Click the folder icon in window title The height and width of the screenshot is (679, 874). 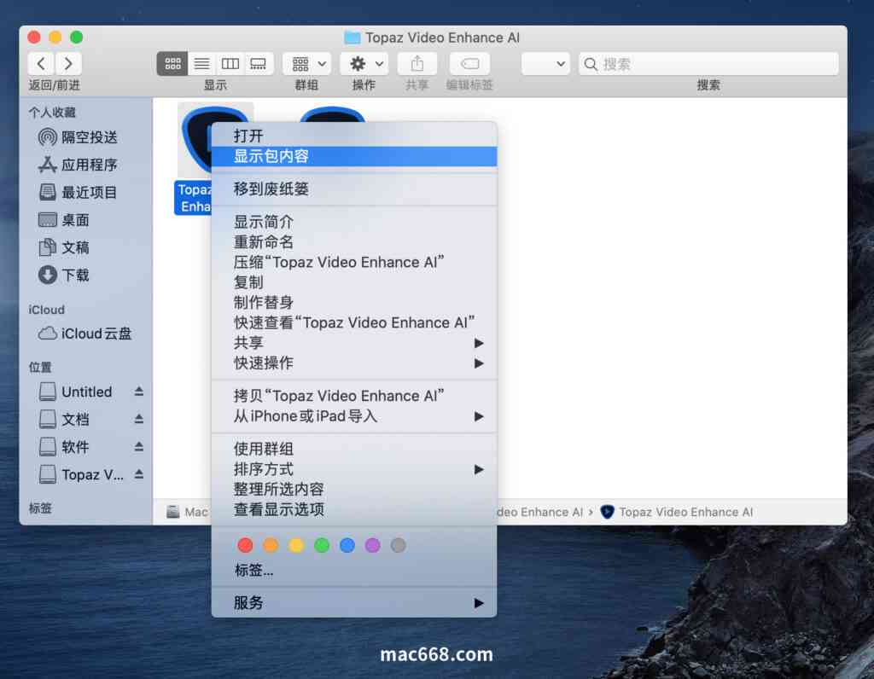[x=353, y=38]
